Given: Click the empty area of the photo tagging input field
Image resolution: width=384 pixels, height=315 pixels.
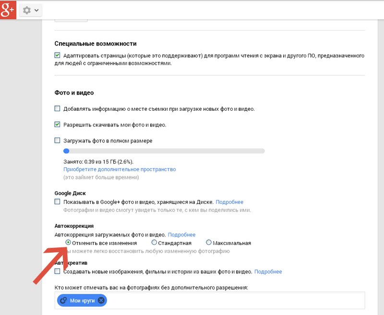Looking at the screenshot, I should [230, 301].
